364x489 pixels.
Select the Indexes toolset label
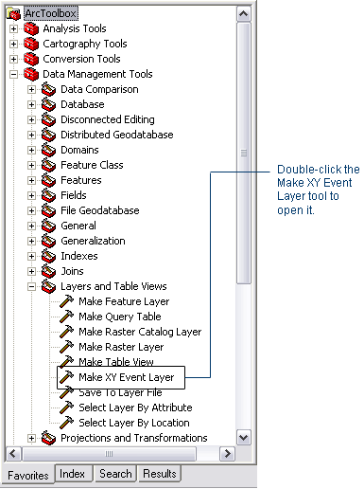pos(79,256)
